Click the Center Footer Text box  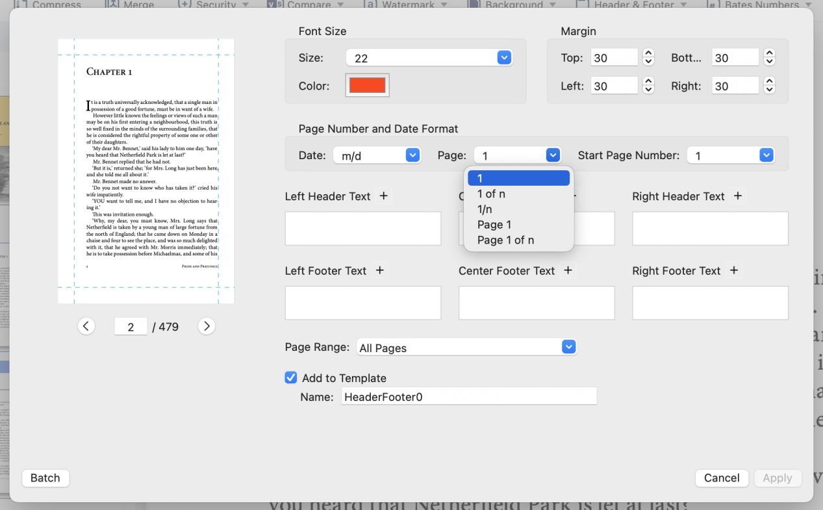tap(537, 303)
